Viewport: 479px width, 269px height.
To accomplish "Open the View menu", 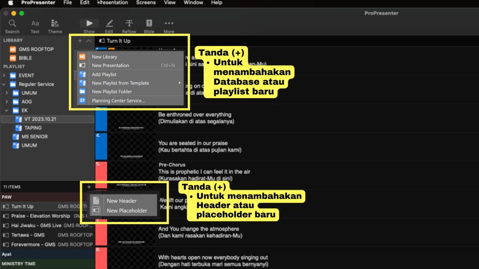I will (169, 3).
